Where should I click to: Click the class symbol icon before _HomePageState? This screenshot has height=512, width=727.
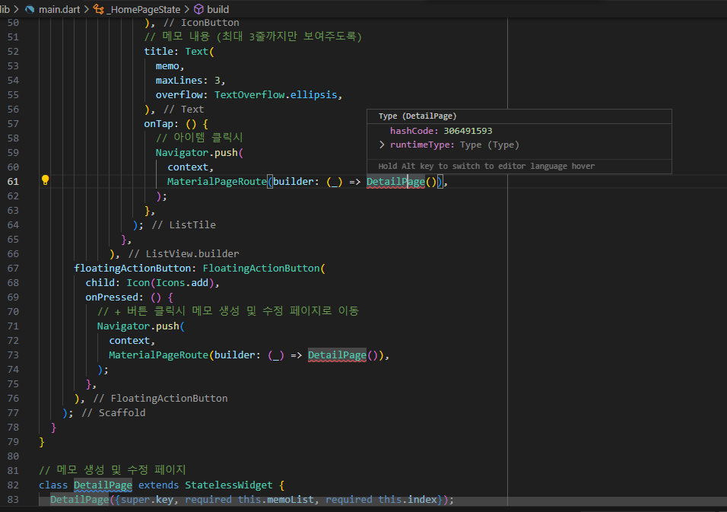(98, 9)
